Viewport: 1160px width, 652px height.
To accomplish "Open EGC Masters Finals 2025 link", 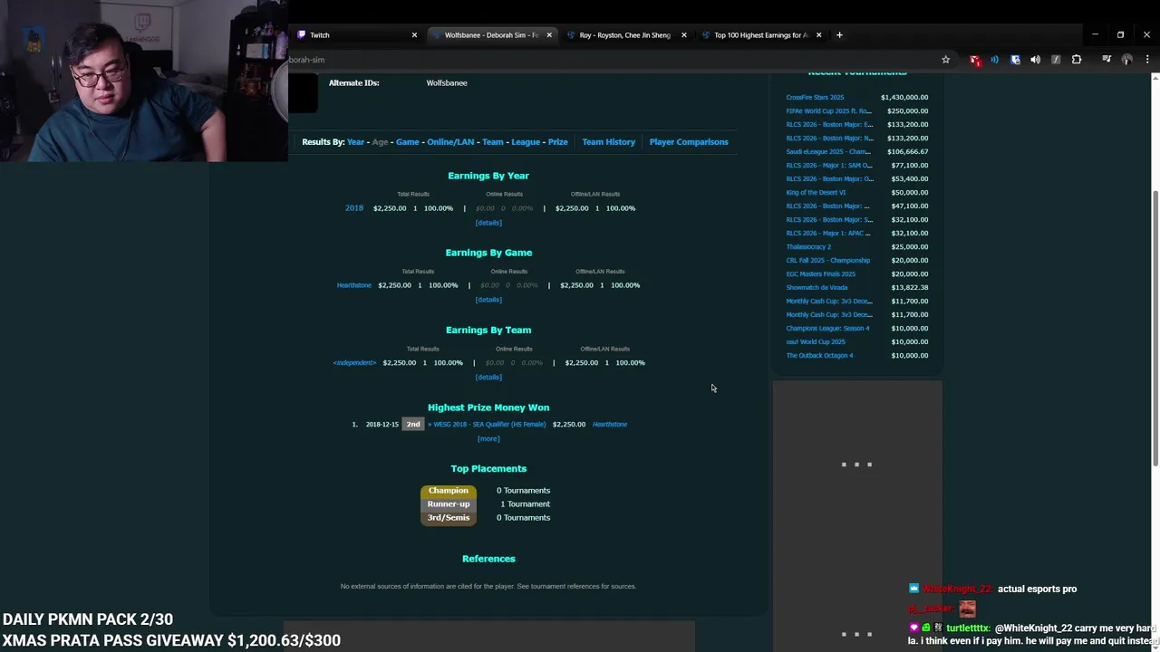I will click(x=820, y=274).
